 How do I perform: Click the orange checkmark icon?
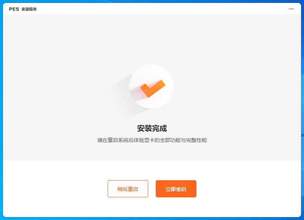pyautogui.click(x=153, y=88)
